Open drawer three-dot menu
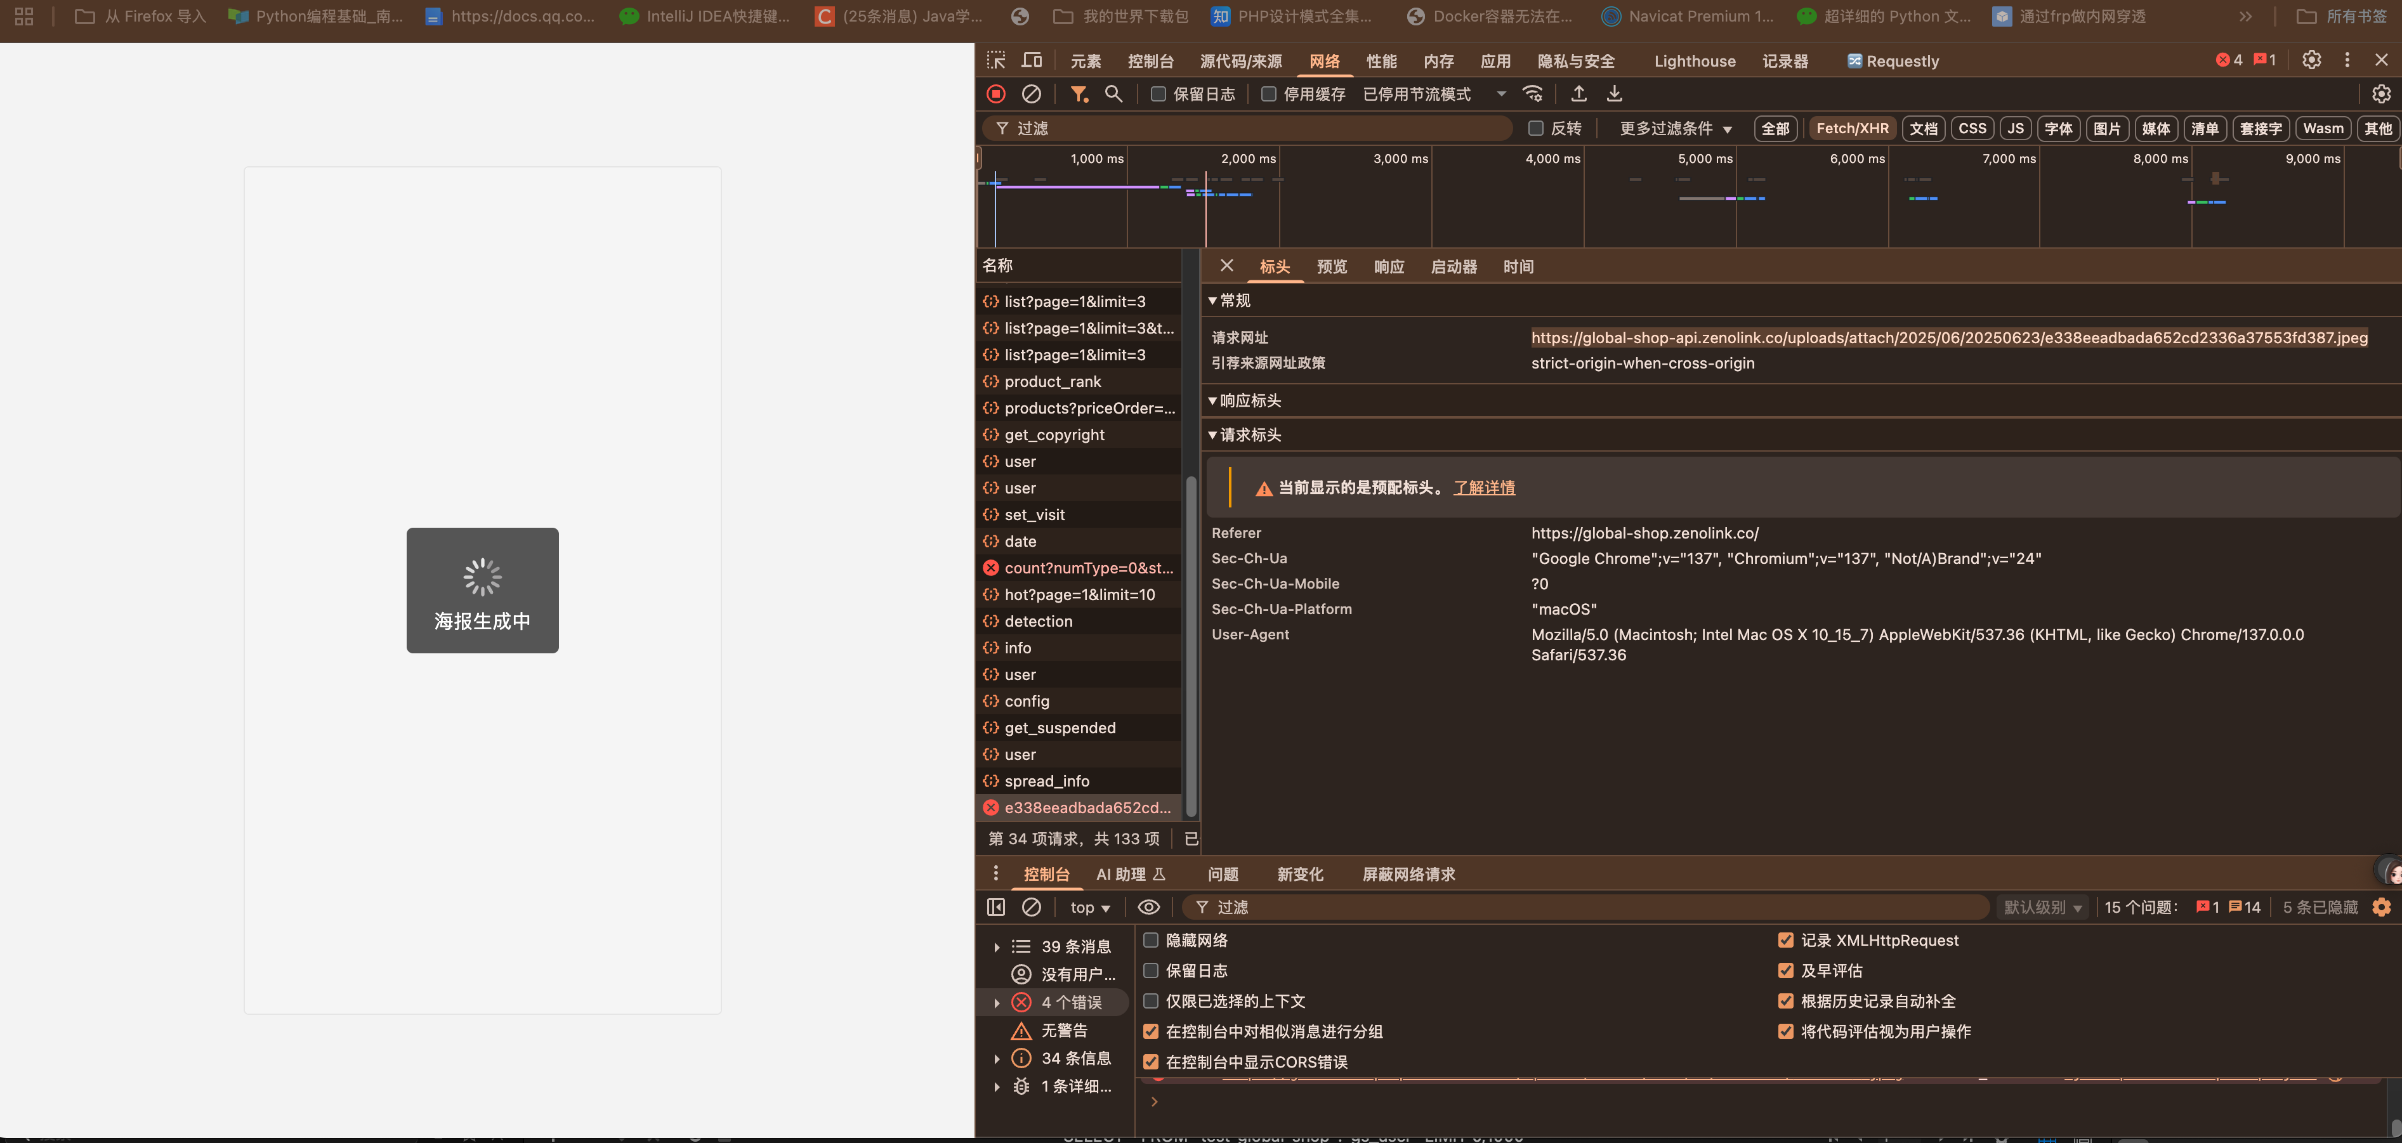Viewport: 2402px width, 1143px height. [x=996, y=873]
